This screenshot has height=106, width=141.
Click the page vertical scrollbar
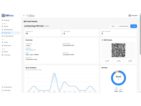[140, 34]
